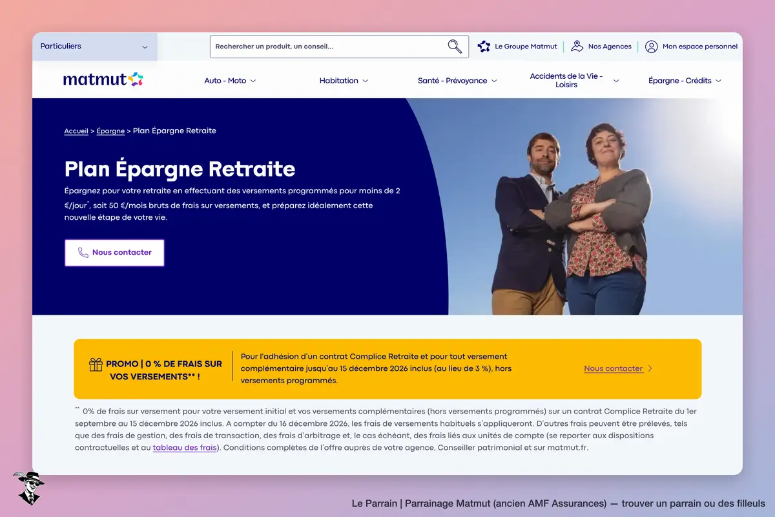Click the paragraph starting Pour l'adhésion d'un contrat

point(375,369)
